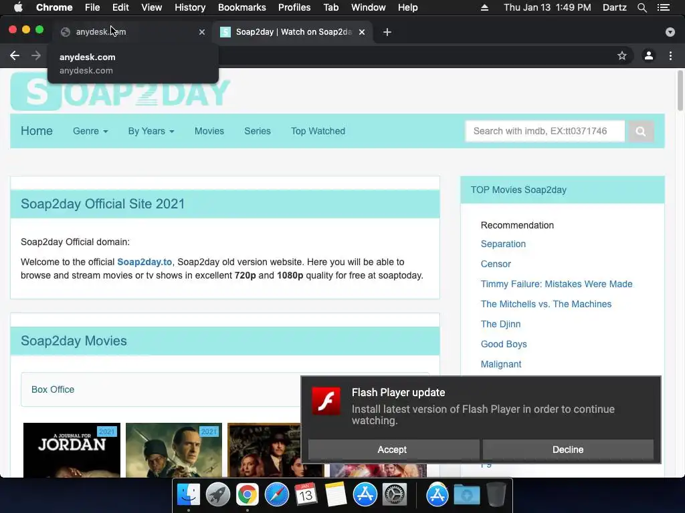Select anydesk.com suggestion in the dropdown
The image size is (685, 513).
tap(133, 63)
